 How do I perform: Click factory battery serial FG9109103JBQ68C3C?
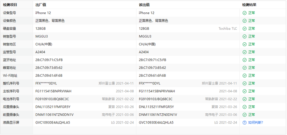pyautogui.click(x=52, y=99)
